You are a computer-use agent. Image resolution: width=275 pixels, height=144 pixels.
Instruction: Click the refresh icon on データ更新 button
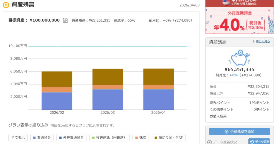[252, 142]
